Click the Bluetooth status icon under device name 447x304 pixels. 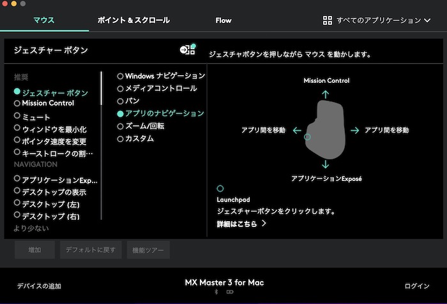(x=216, y=292)
